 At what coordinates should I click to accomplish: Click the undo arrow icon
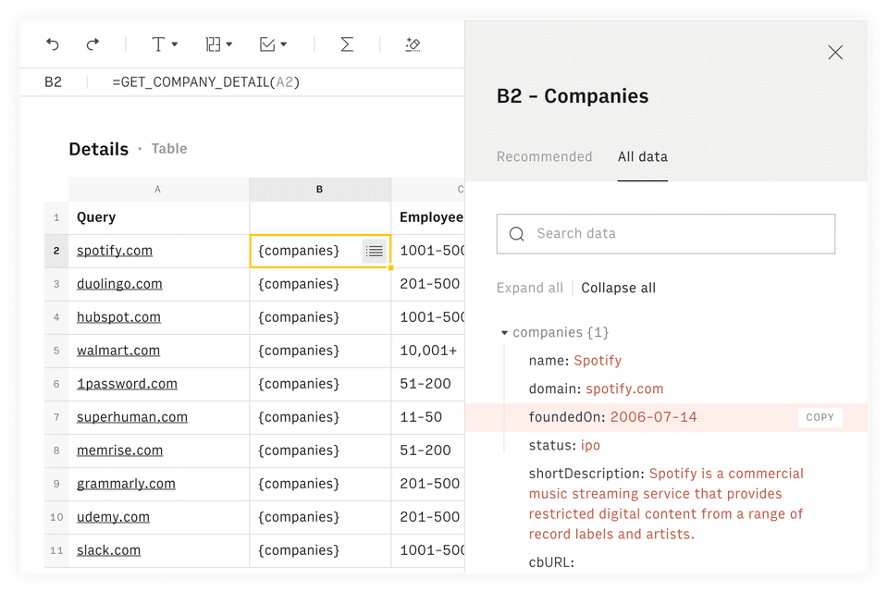point(53,44)
